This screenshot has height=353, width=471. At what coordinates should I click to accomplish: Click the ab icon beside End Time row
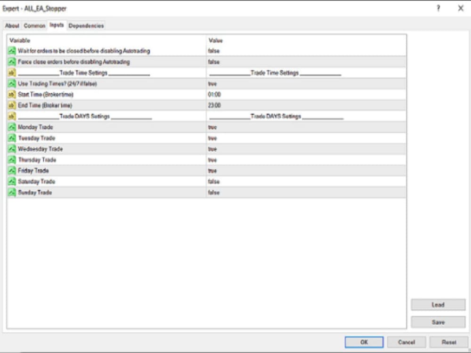pos(12,105)
